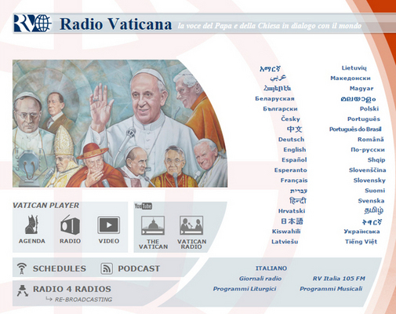This screenshot has height=314, width=396.
Task: Select Беларуская language
Action: (x=274, y=99)
